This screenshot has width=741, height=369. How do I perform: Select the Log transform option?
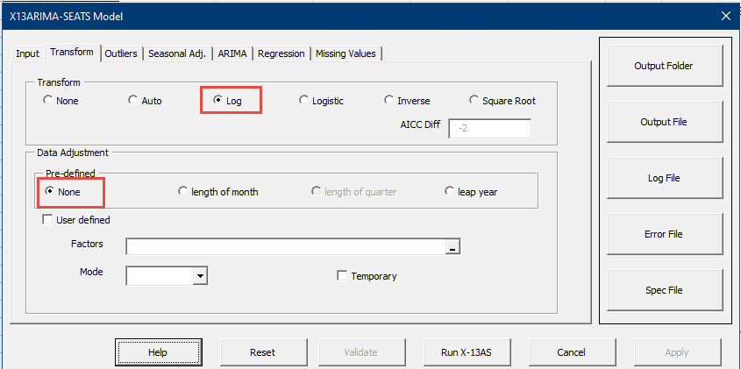228,101
